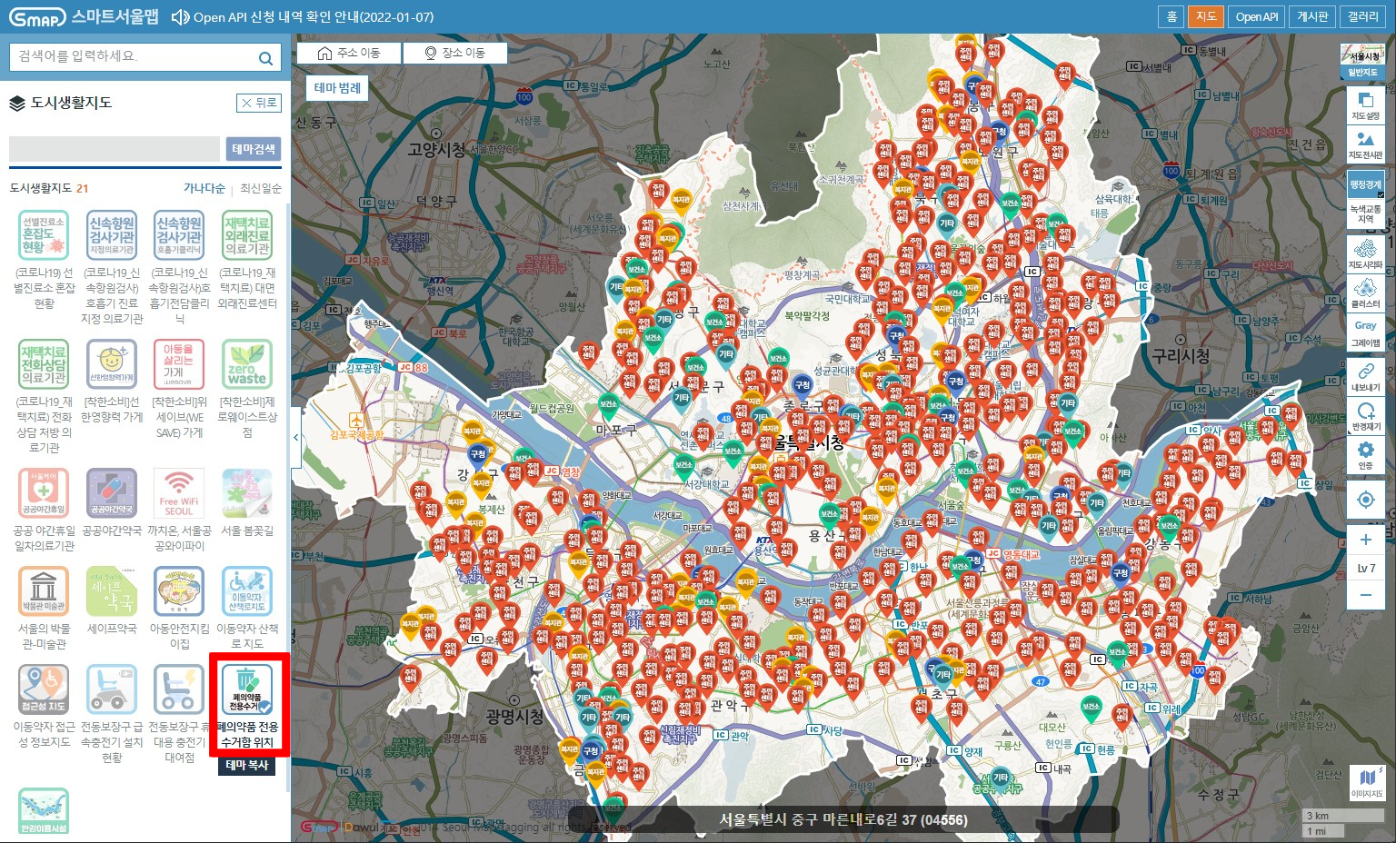Open the Open API menu
The image size is (1396, 843).
click(x=1256, y=16)
